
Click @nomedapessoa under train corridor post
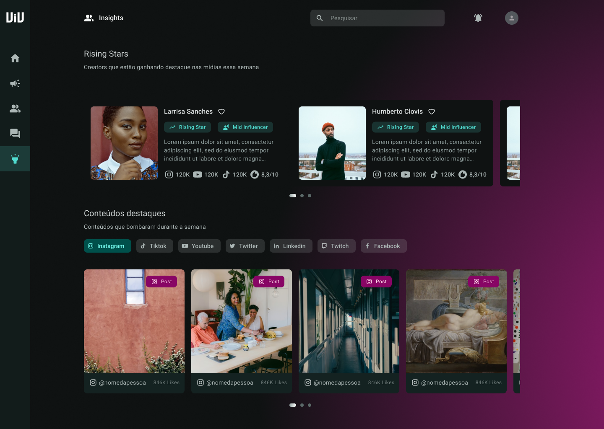pos(337,382)
